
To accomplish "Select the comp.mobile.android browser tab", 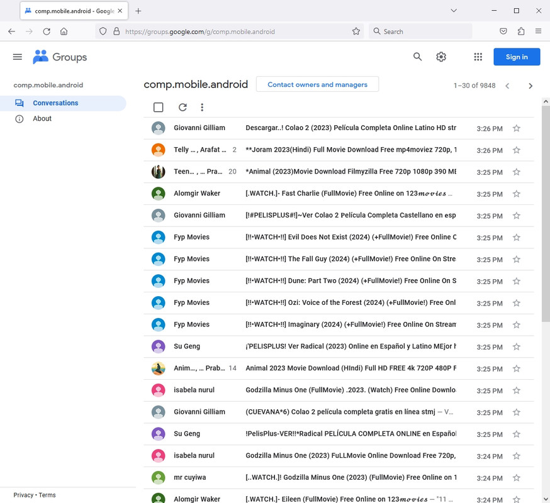I will pos(74,11).
